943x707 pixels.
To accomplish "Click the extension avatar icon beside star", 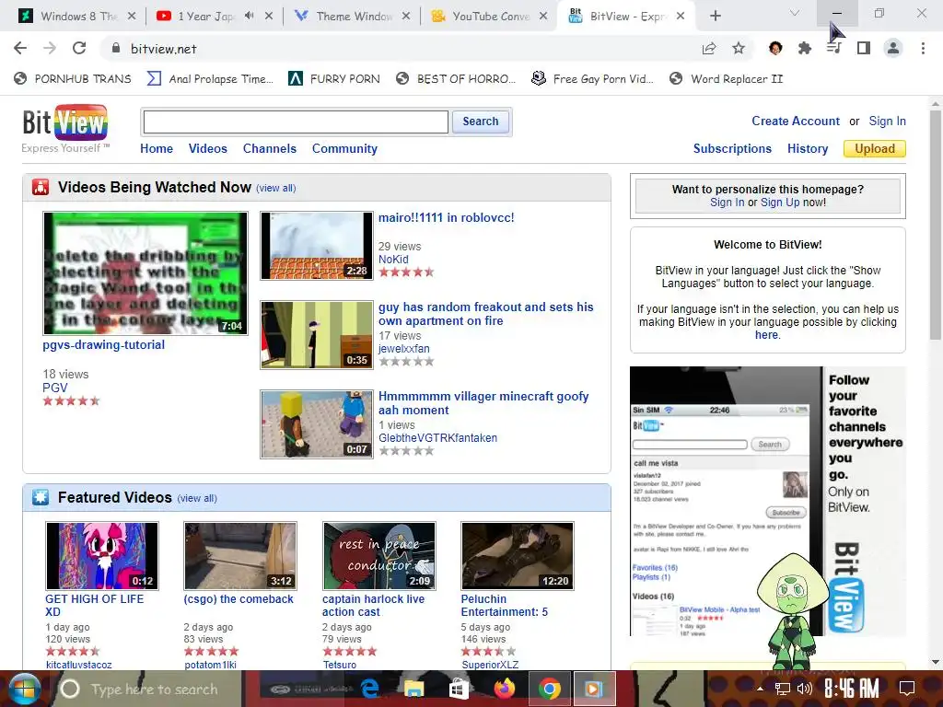I will click(775, 49).
